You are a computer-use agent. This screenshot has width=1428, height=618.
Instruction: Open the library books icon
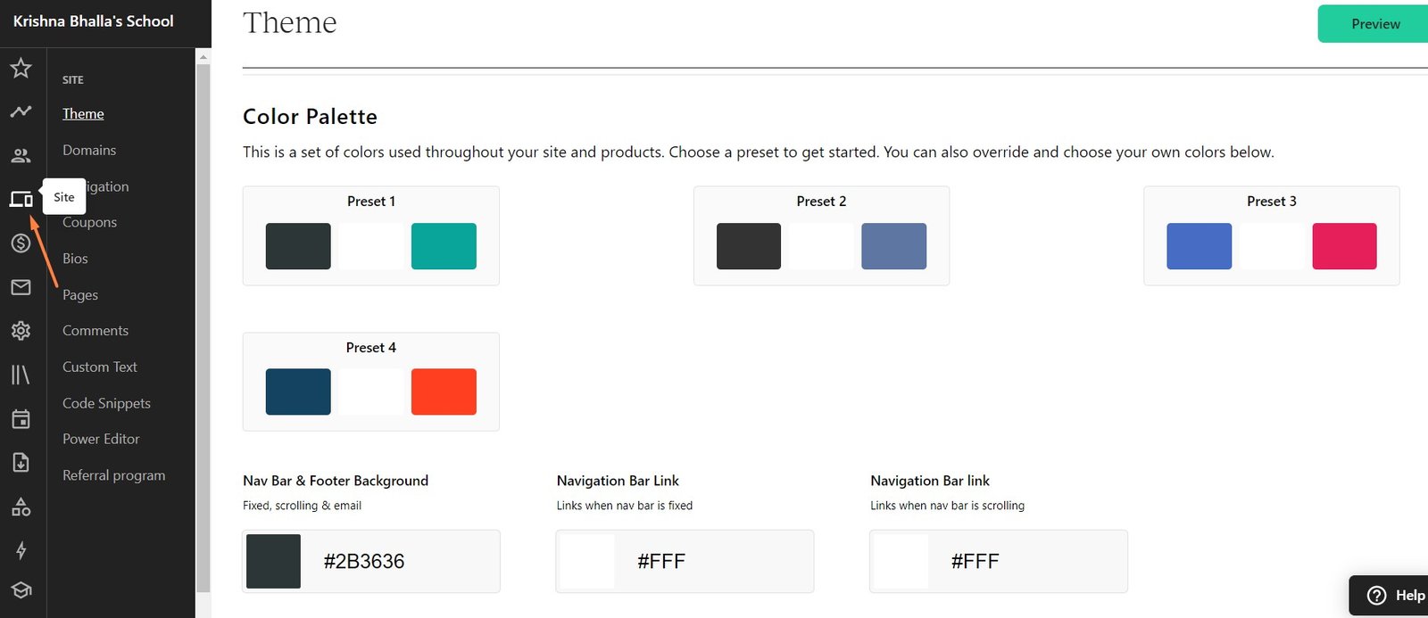21,375
